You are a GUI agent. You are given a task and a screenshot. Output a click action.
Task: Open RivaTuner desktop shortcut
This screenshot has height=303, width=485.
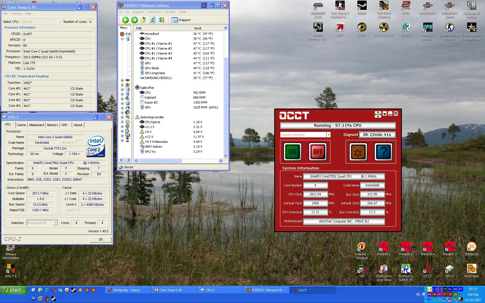tap(471, 271)
